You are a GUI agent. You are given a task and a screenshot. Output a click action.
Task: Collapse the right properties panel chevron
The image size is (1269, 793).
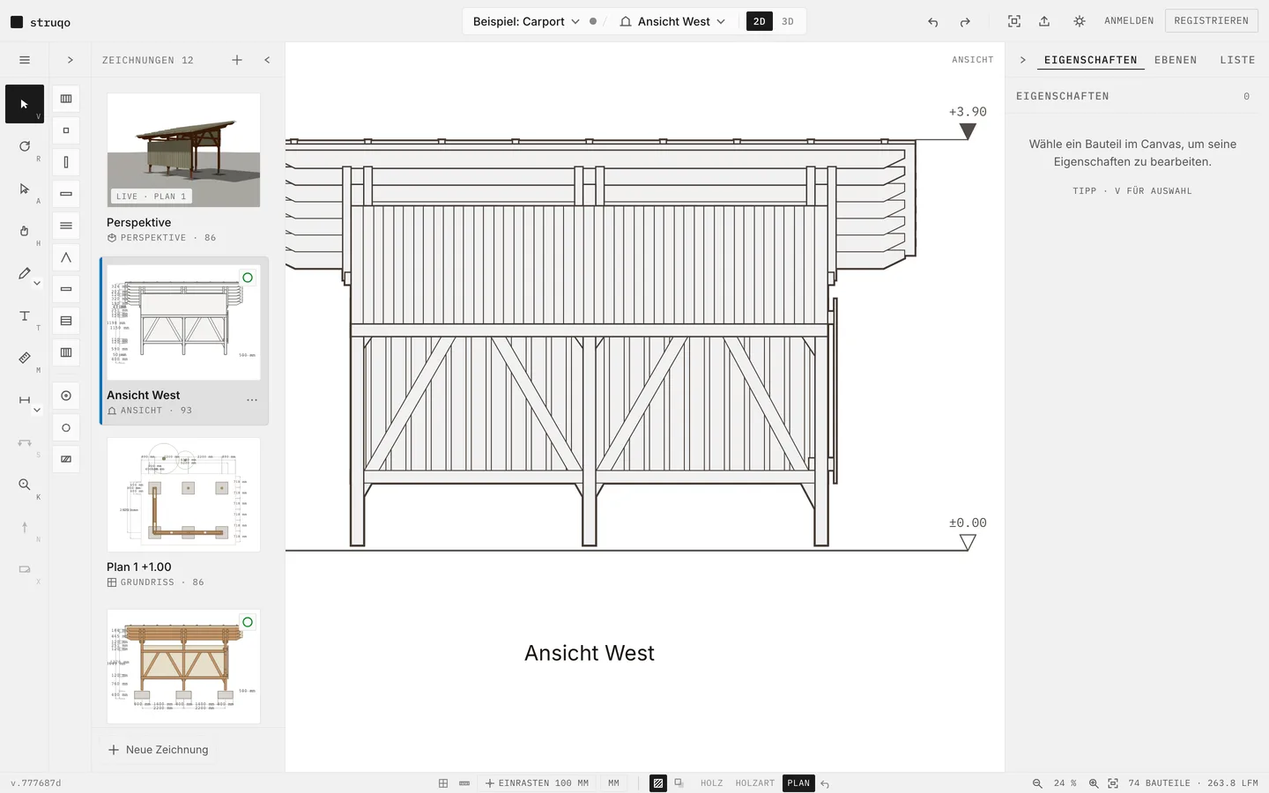tap(1023, 60)
